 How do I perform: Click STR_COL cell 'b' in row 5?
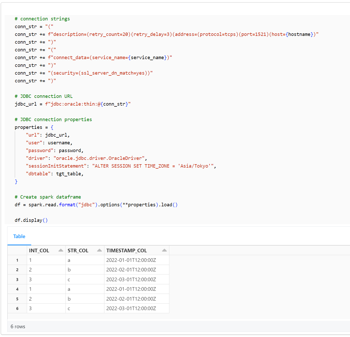tap(85, 299)
